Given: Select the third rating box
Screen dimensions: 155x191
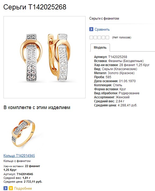Looking at the screenshot, I should (99, 37).
